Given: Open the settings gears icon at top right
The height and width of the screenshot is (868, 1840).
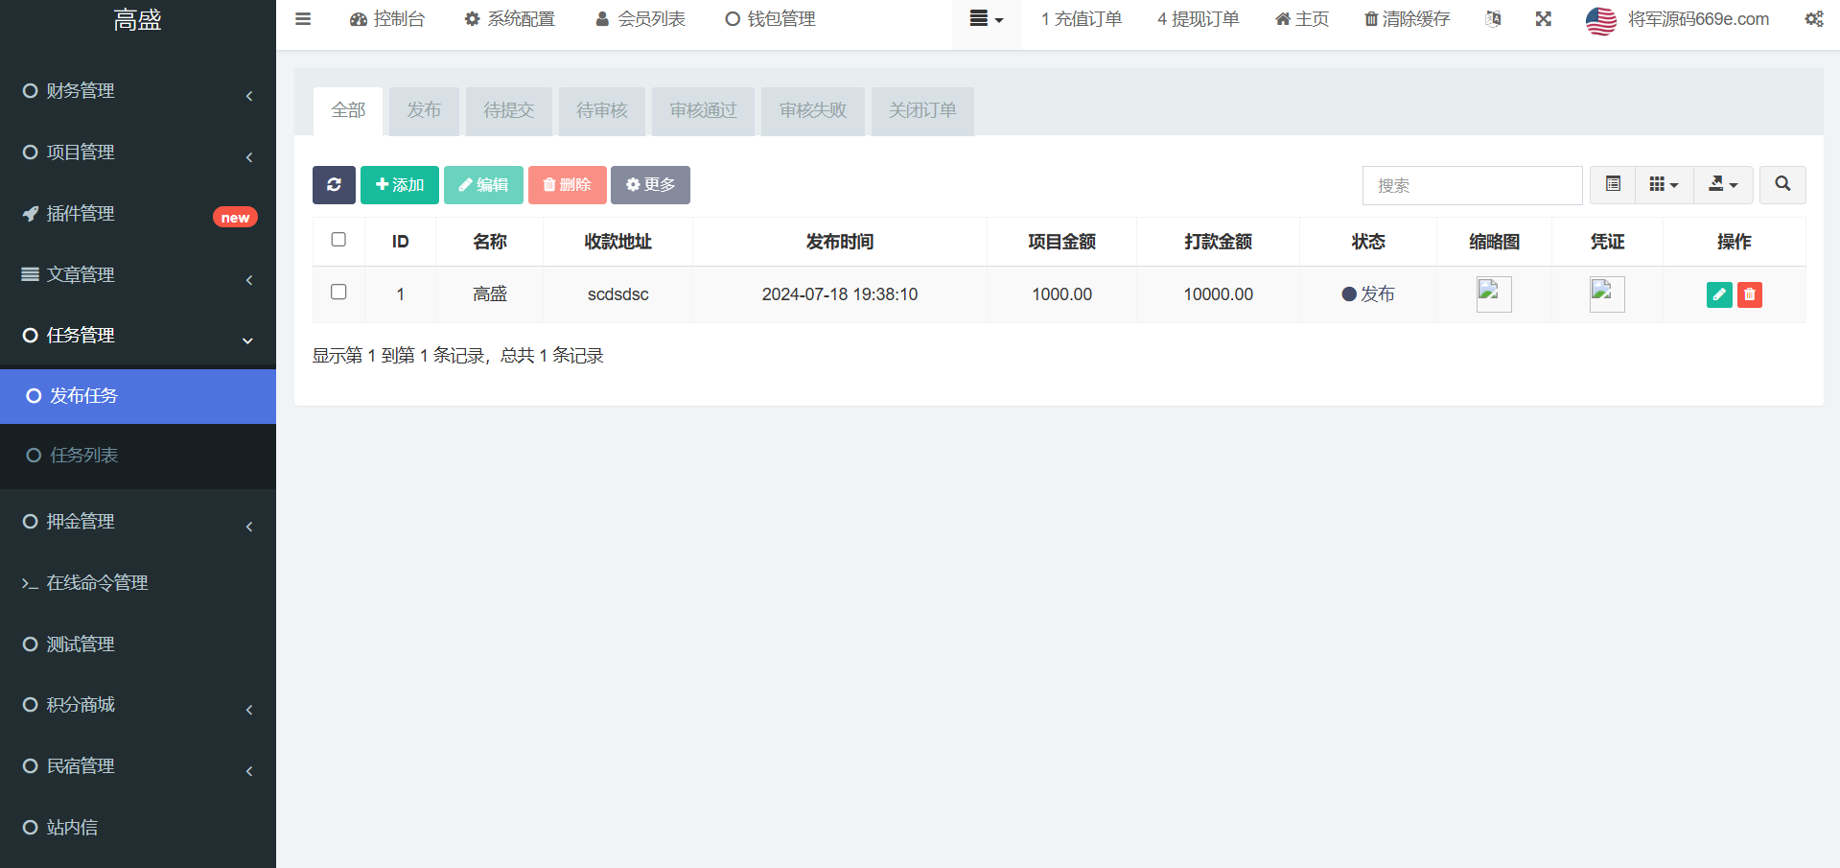Looking at the screenshot, I should pyautogui.click(x=1814, y=19).
